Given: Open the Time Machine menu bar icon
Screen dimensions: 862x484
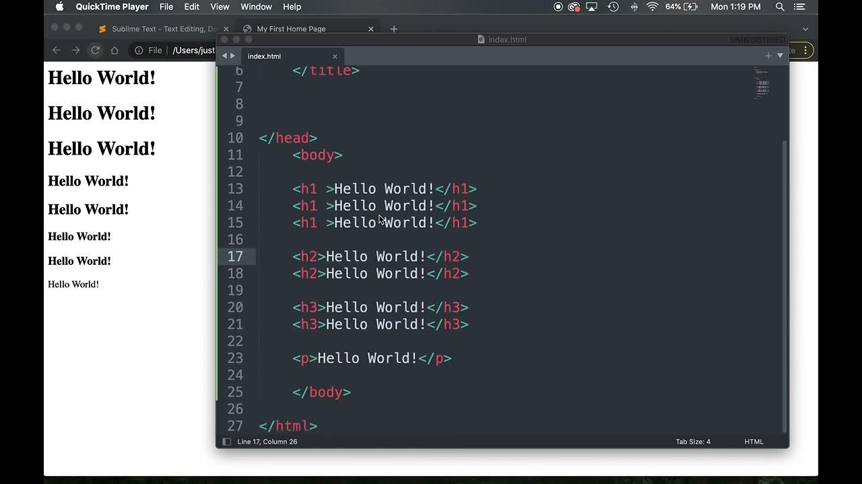Looking at the screenshot, I should pyautogui.click(x=613, y=7).
